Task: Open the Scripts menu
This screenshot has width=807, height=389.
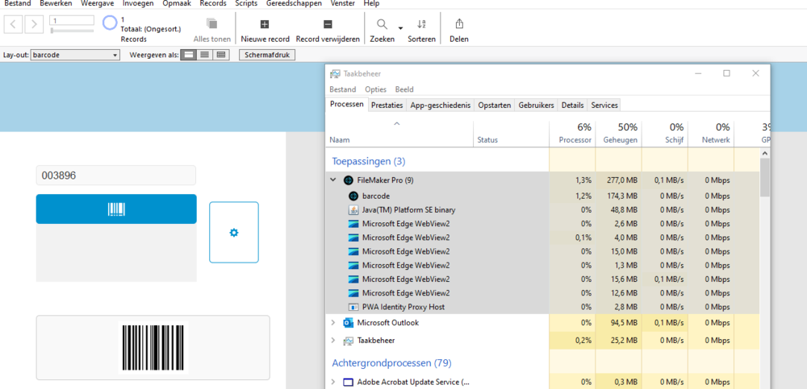Action: (246, 4)
